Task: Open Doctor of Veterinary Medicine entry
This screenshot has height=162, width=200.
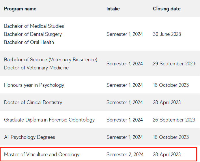Action: point(36,68)
